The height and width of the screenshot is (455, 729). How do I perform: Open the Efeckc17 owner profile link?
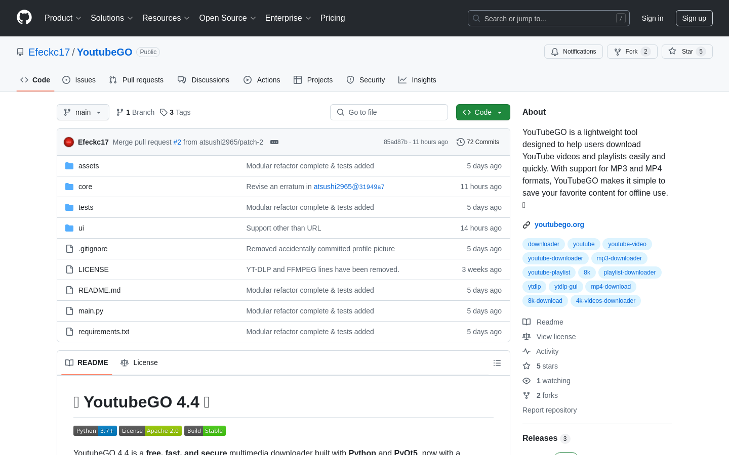tap(49, 52)
